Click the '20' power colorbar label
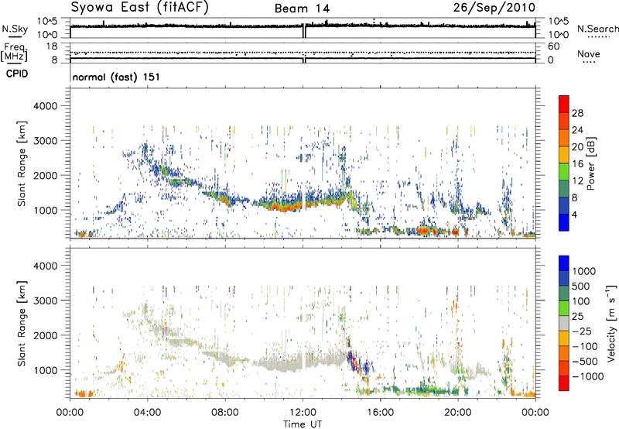The image size is (619, 429). 577,147
